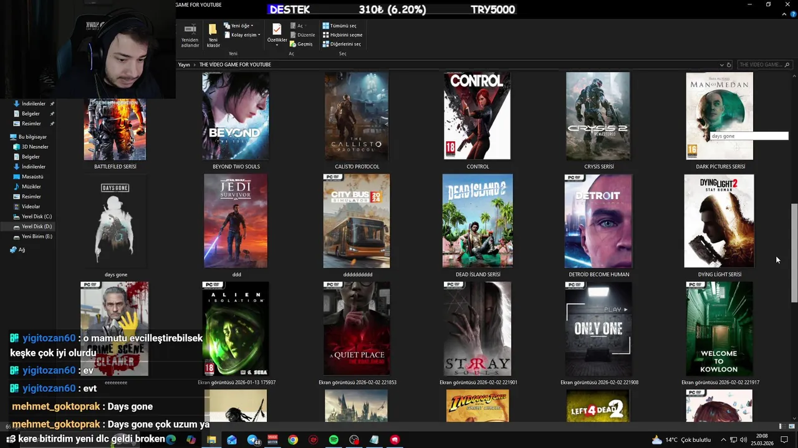Image resolution: width=798 pixels, height=448 pixels.
Task: Open the weather widget showing 14°C
Action: click(x=681, y=440)
